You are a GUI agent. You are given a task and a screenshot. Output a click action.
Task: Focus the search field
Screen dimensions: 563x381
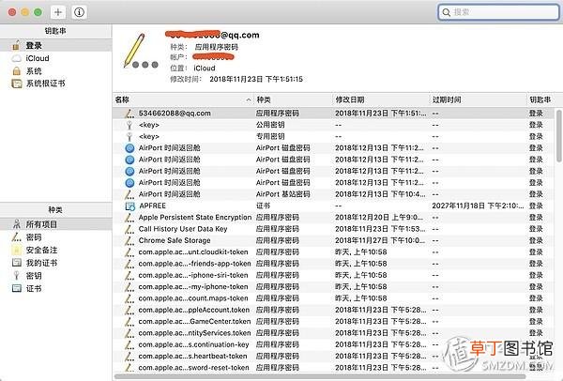click(498, 12)
